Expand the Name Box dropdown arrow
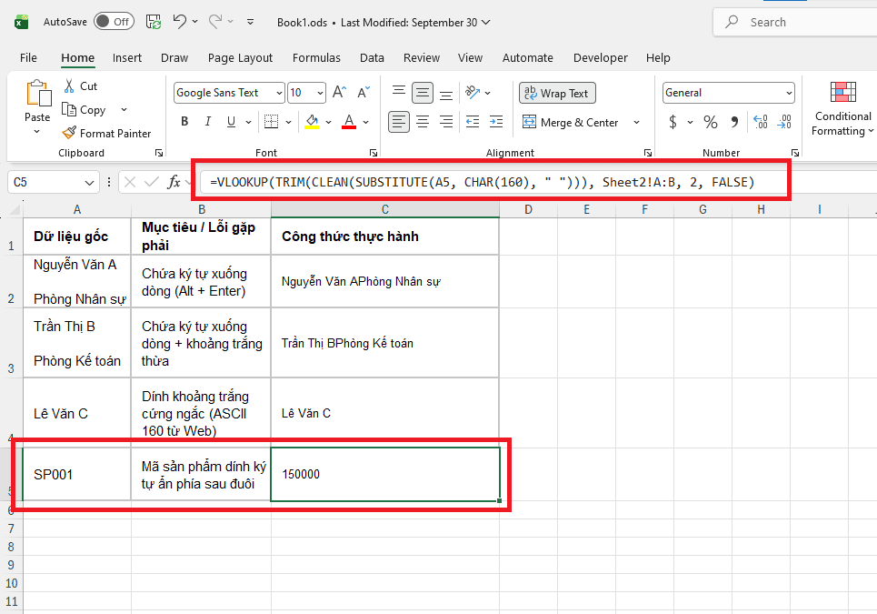877x614 pixels. pyautogui.click(x=89, y=183)
